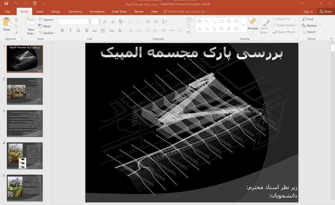Screen dimensions: 335x205
Task: Toggle Justify paragraph alignment
Action: [155, 30]
